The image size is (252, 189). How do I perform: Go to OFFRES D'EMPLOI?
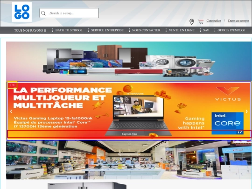231,30
